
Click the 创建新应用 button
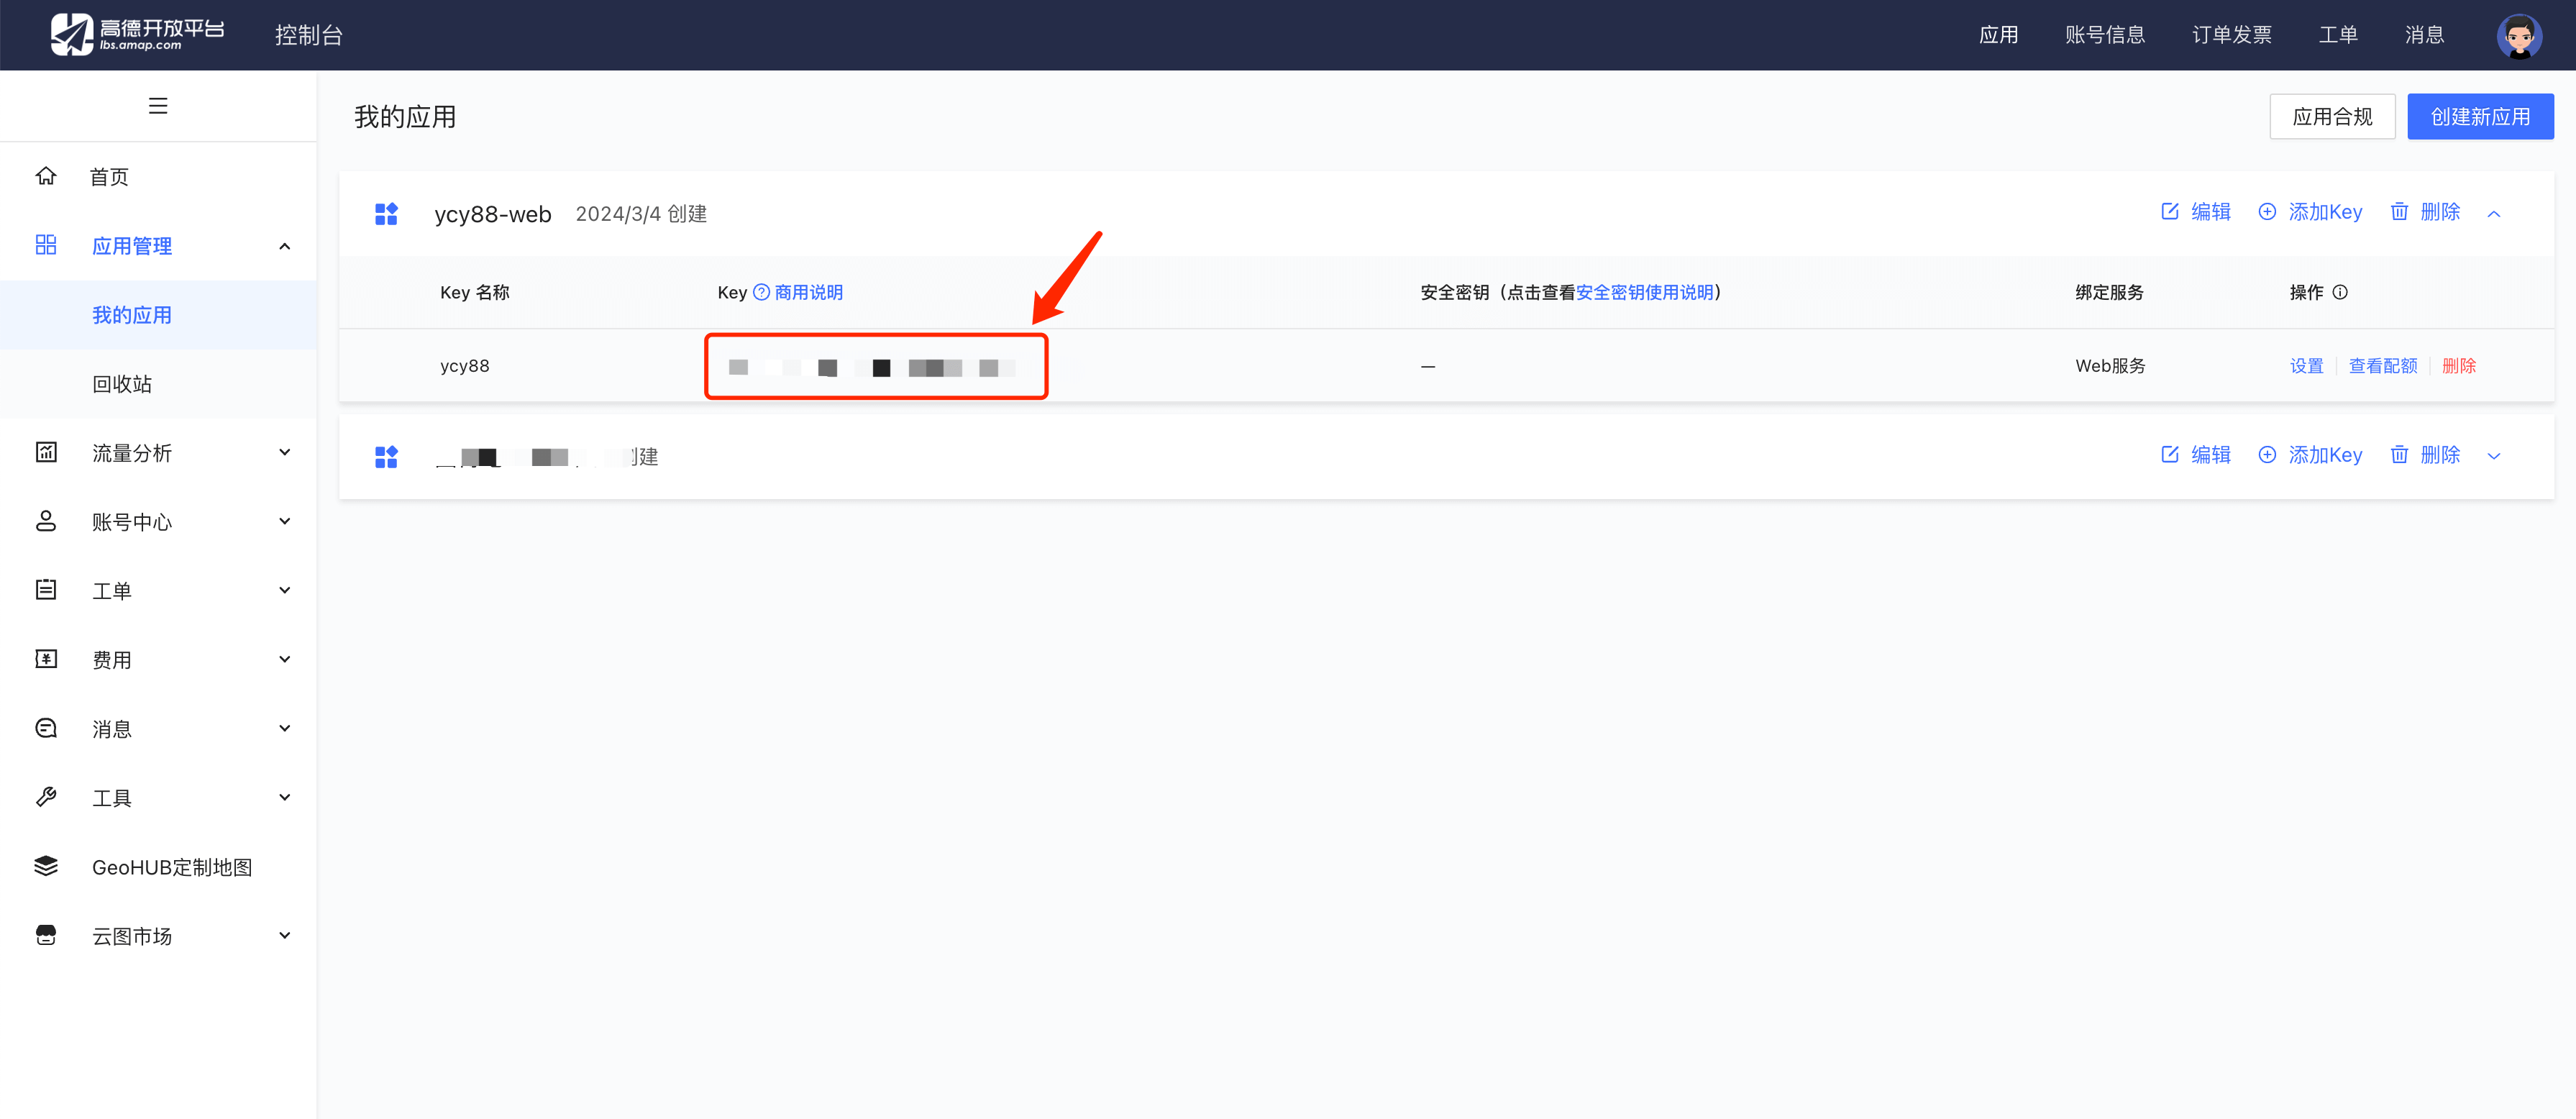pos(2480,117)
